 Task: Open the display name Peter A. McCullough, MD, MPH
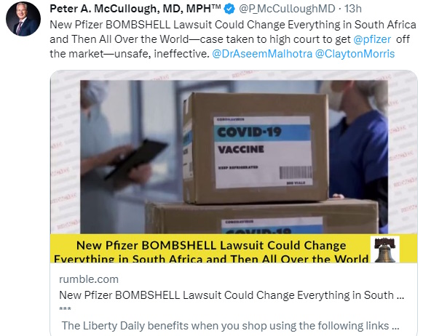point(135,9)
